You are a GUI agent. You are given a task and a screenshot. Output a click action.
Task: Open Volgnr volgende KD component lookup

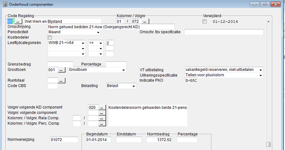(102, 107)
